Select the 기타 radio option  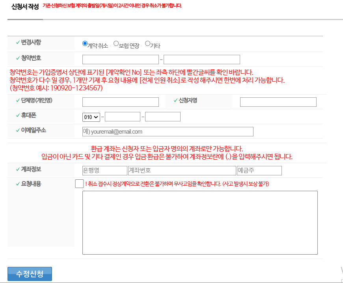click(x=148, y=43)
